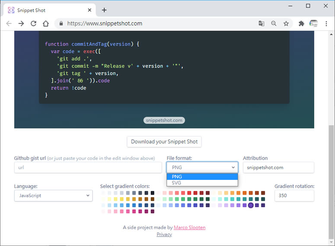Go to browser home page icon
This screenshot has width=335, height=246.
click(46, 23)
